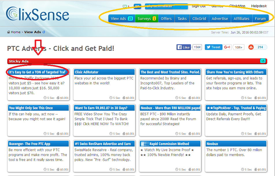Click the Google G+1 button

pyautogui.click(x=227, y=47)
